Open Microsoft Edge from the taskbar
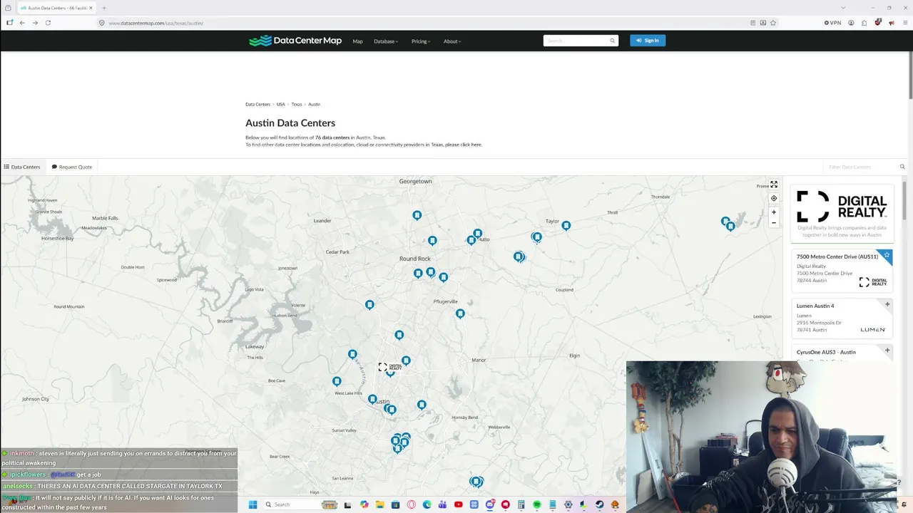Viewport: 913px width, 513px height. point(427,504)
